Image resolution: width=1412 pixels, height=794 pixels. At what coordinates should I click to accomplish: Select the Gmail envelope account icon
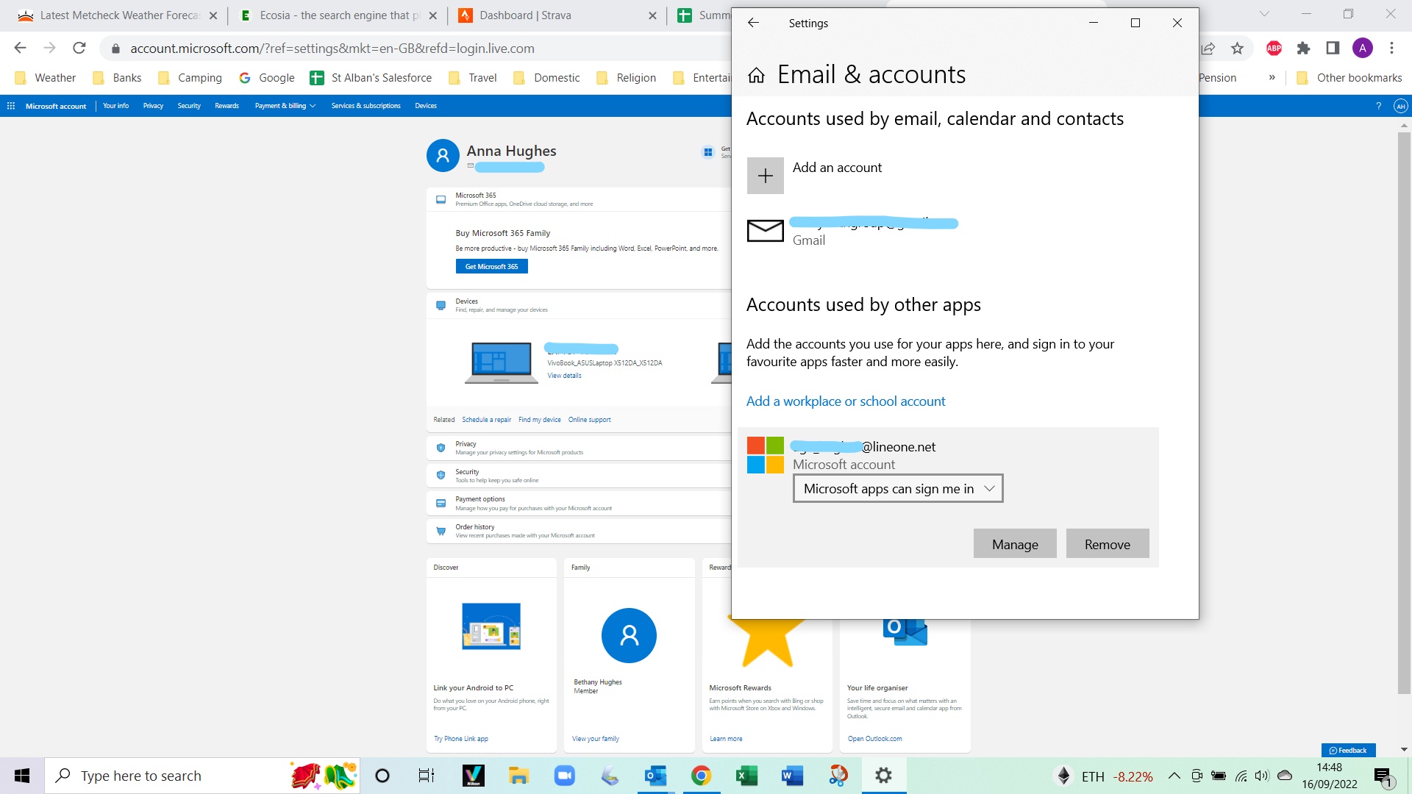click(765, 231)
